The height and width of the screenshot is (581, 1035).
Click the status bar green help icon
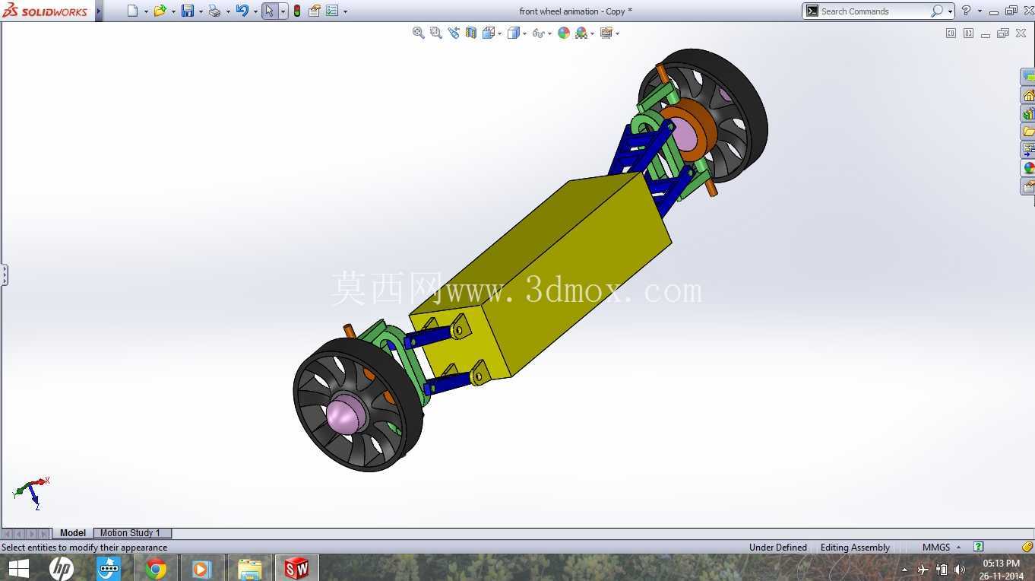[x=979, y=547]
